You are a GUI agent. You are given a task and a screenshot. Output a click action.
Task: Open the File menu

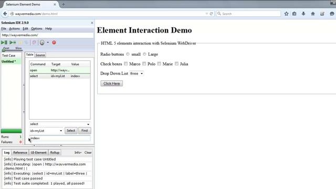point(4,28)
